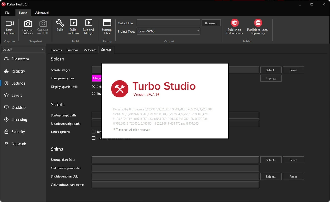This screenshot has width=330, height=202.
Task: Open the Settings section in sidebar
Action: (23, 83)
